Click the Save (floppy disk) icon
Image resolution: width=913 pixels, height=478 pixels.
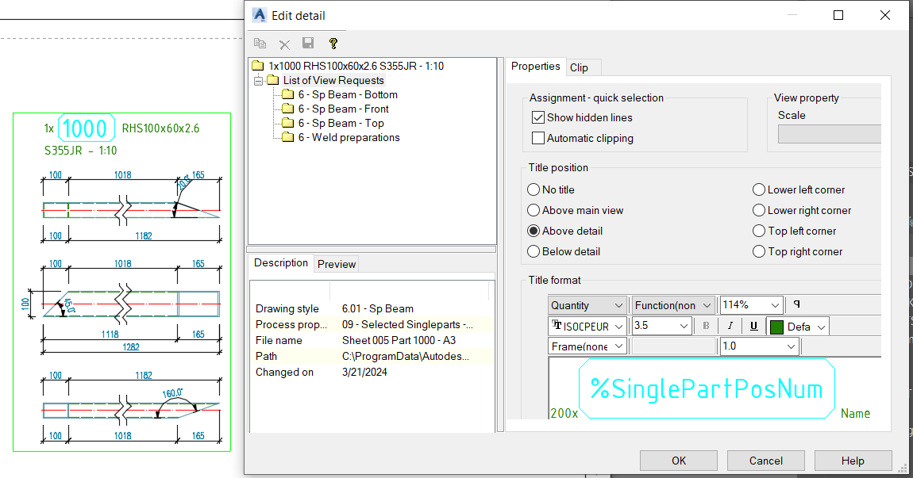[x=309, y=43]
